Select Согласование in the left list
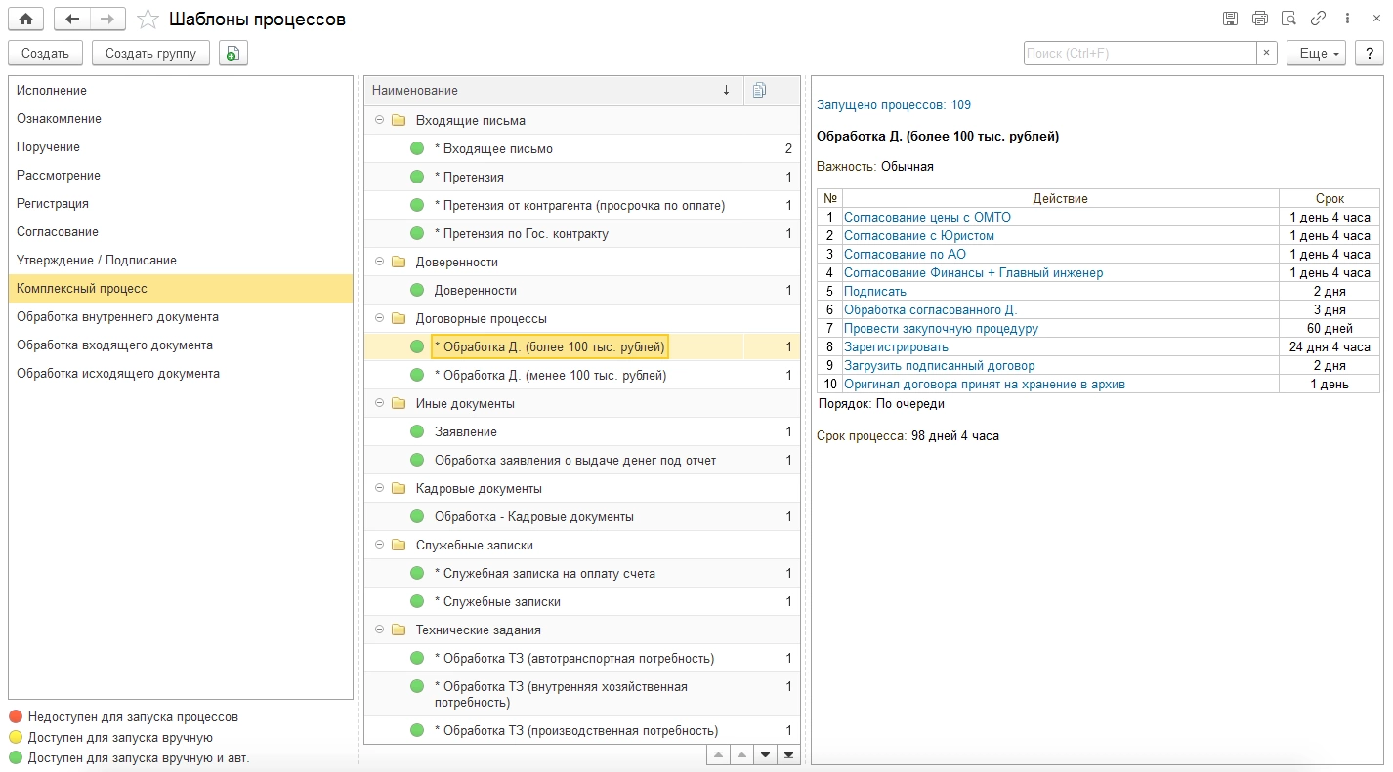The height and width of the screenshot is (772, 1393). (57, 232)
